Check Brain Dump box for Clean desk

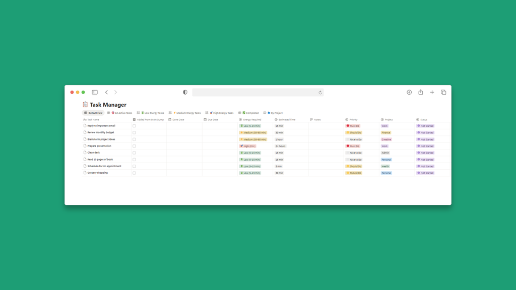(x=134, y=153)
